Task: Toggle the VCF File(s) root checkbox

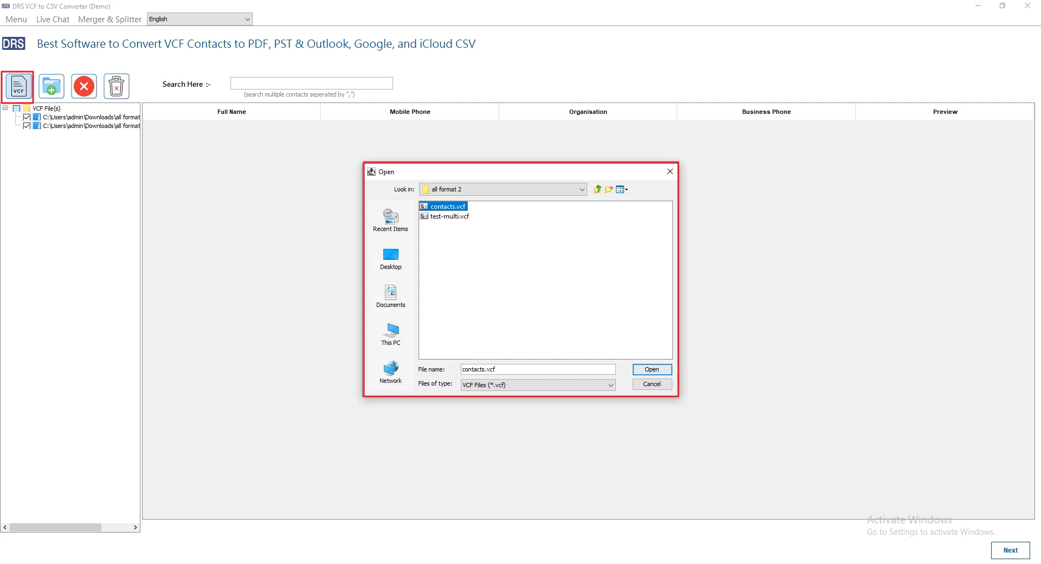Action: pos(17,108)
